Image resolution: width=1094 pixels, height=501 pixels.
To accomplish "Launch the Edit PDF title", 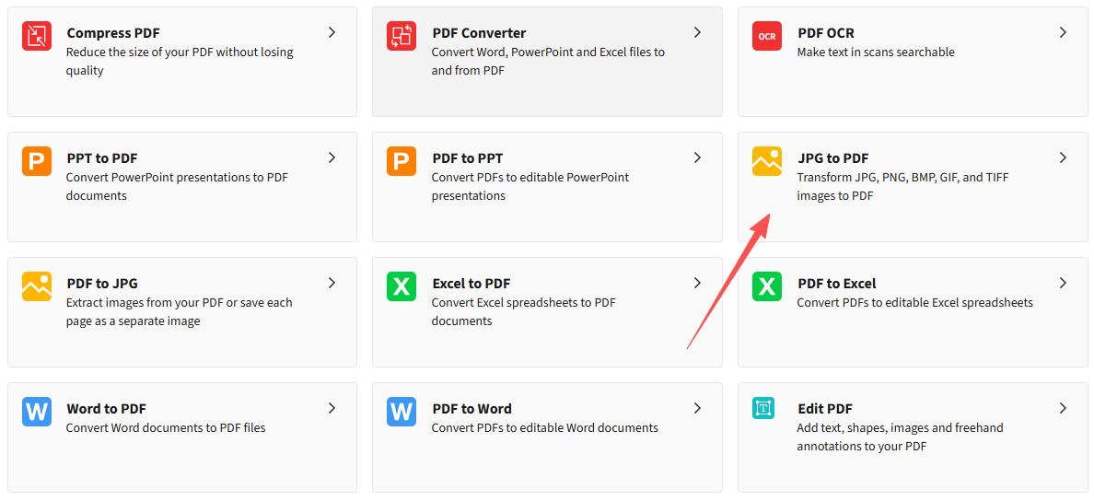I will tap(825, 409).
